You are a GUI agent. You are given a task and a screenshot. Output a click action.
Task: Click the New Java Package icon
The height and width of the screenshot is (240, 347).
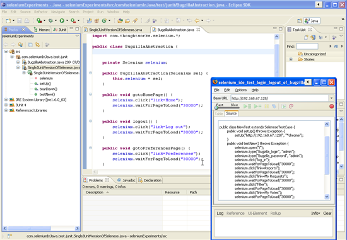[x=97, y=21]
